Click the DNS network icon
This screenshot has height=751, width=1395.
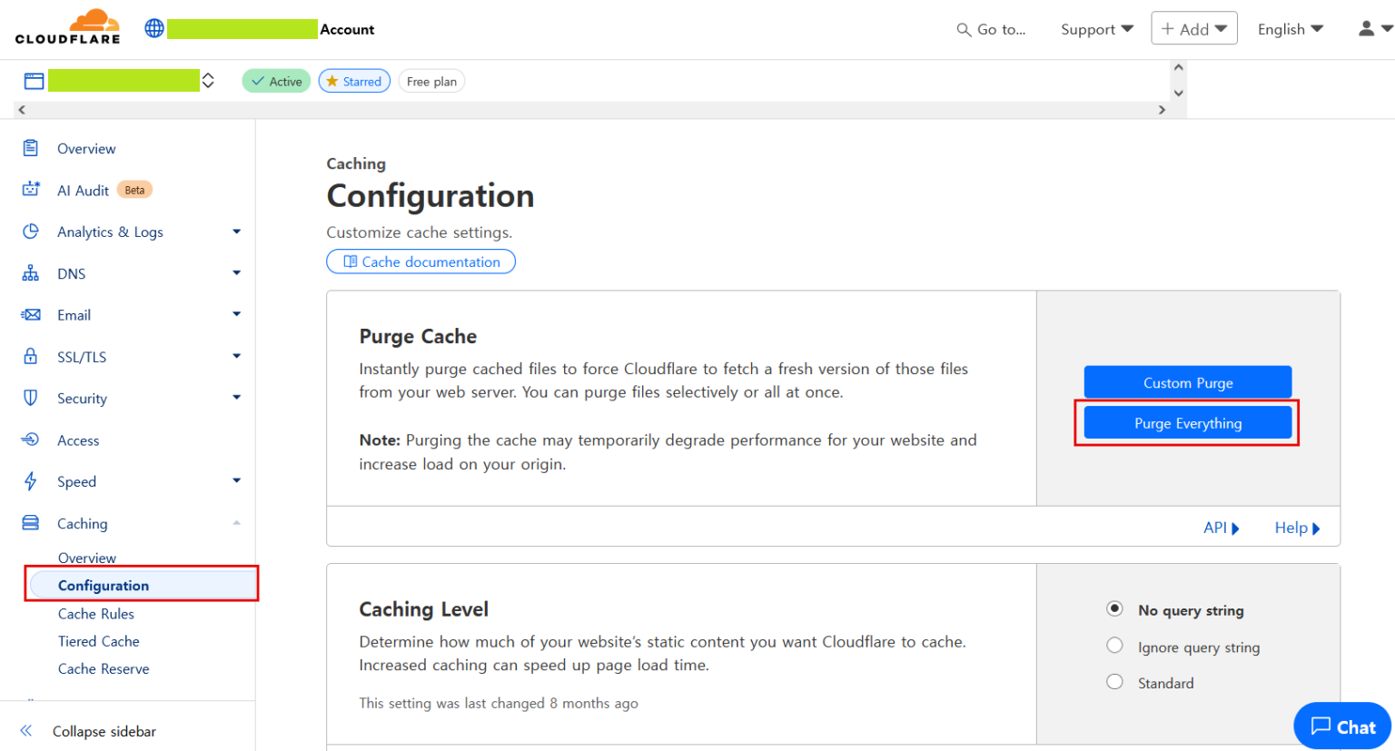tap(31, 272)
